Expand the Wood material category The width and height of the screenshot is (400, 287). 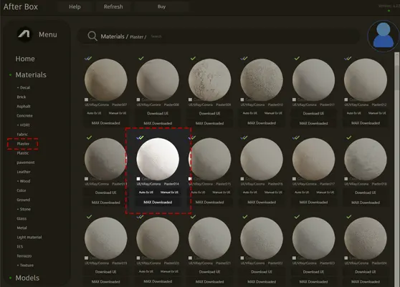click(24, 181)
